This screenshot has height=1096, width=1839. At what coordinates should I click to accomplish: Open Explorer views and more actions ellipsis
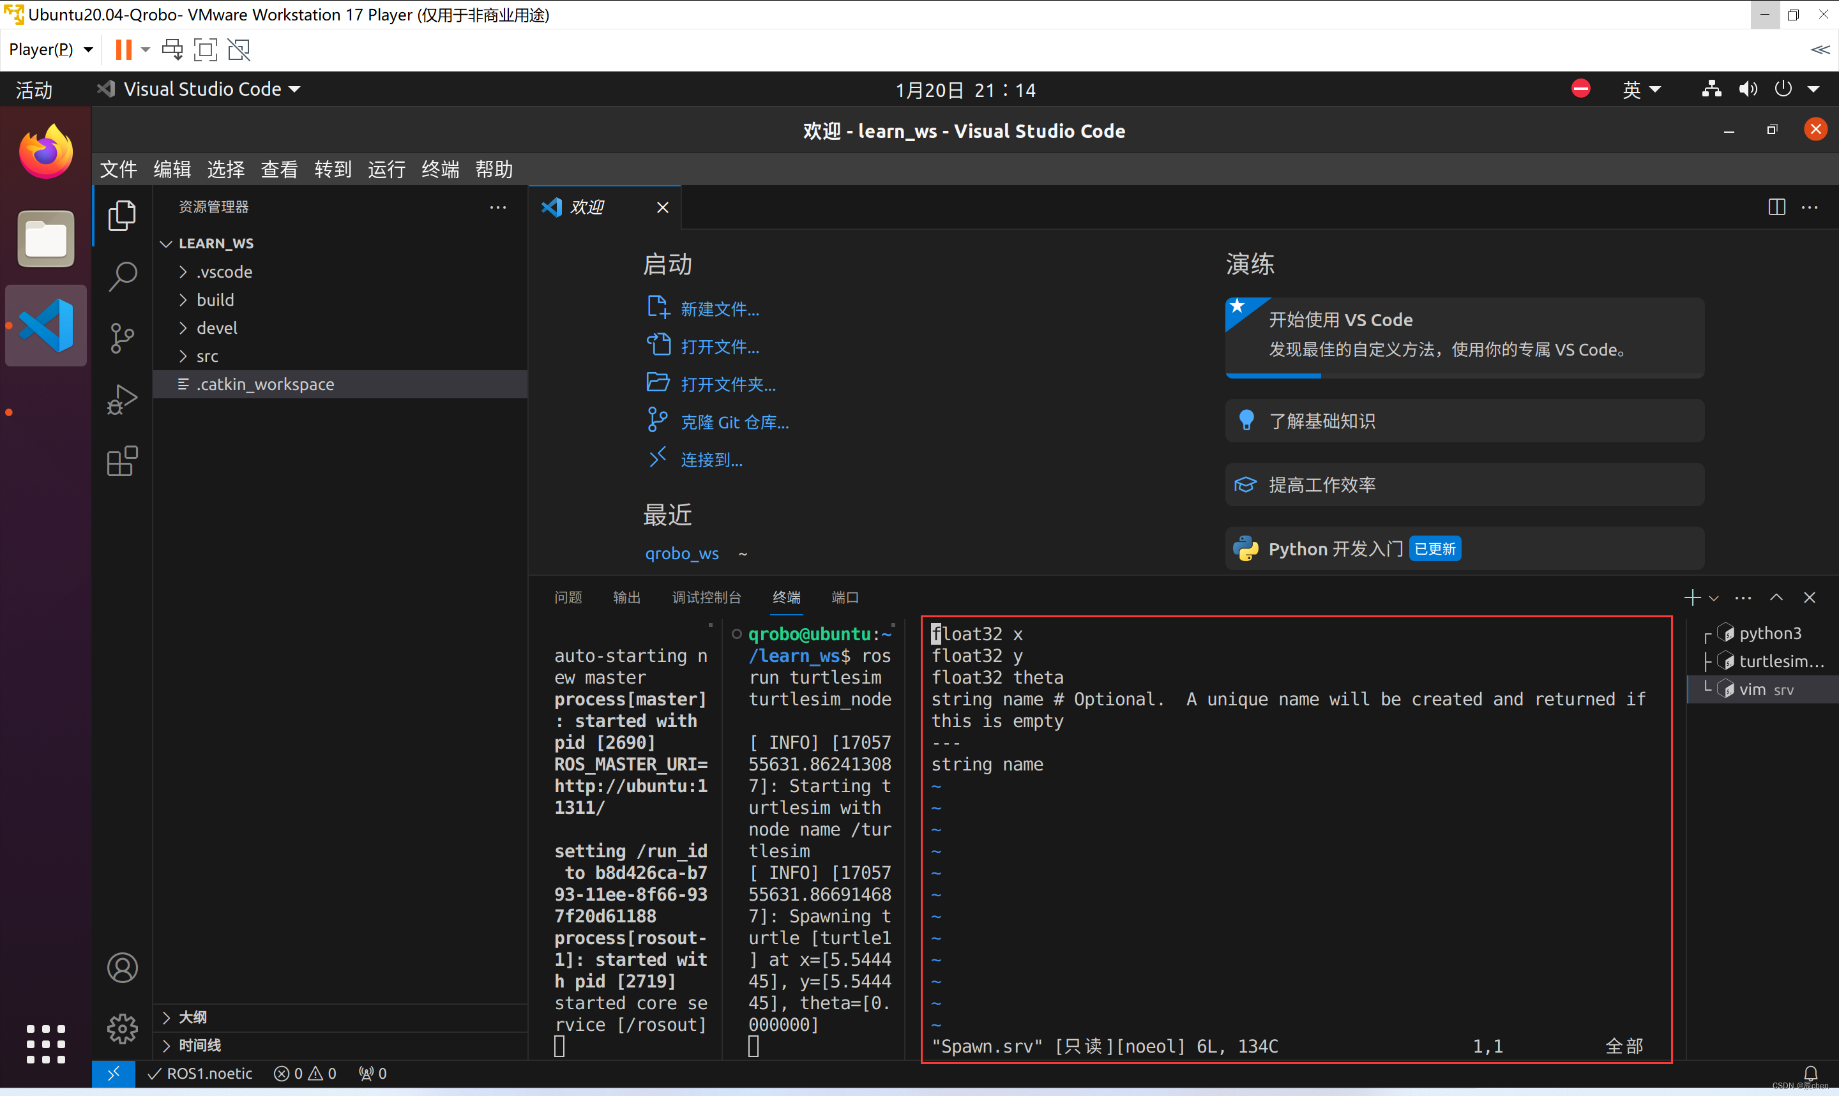499,207
